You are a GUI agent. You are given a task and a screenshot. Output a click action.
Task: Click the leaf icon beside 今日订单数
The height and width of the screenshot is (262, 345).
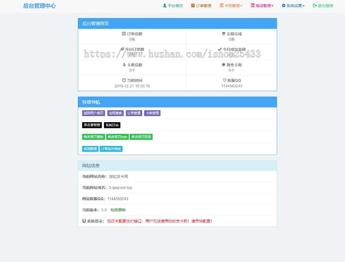click(122, 49)
